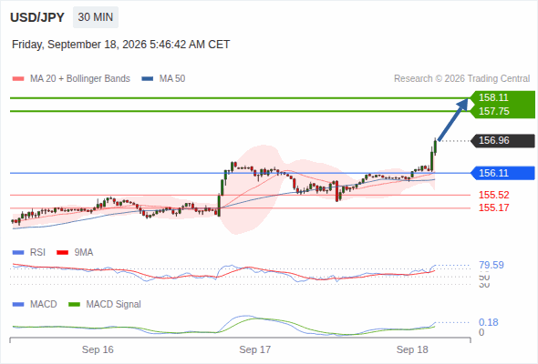Viewport: 538px width, 364px height.
Task: Click the MA 20 + Bollinger Bands red swatch
Action: pyautogui.click(x=18, y=79)
